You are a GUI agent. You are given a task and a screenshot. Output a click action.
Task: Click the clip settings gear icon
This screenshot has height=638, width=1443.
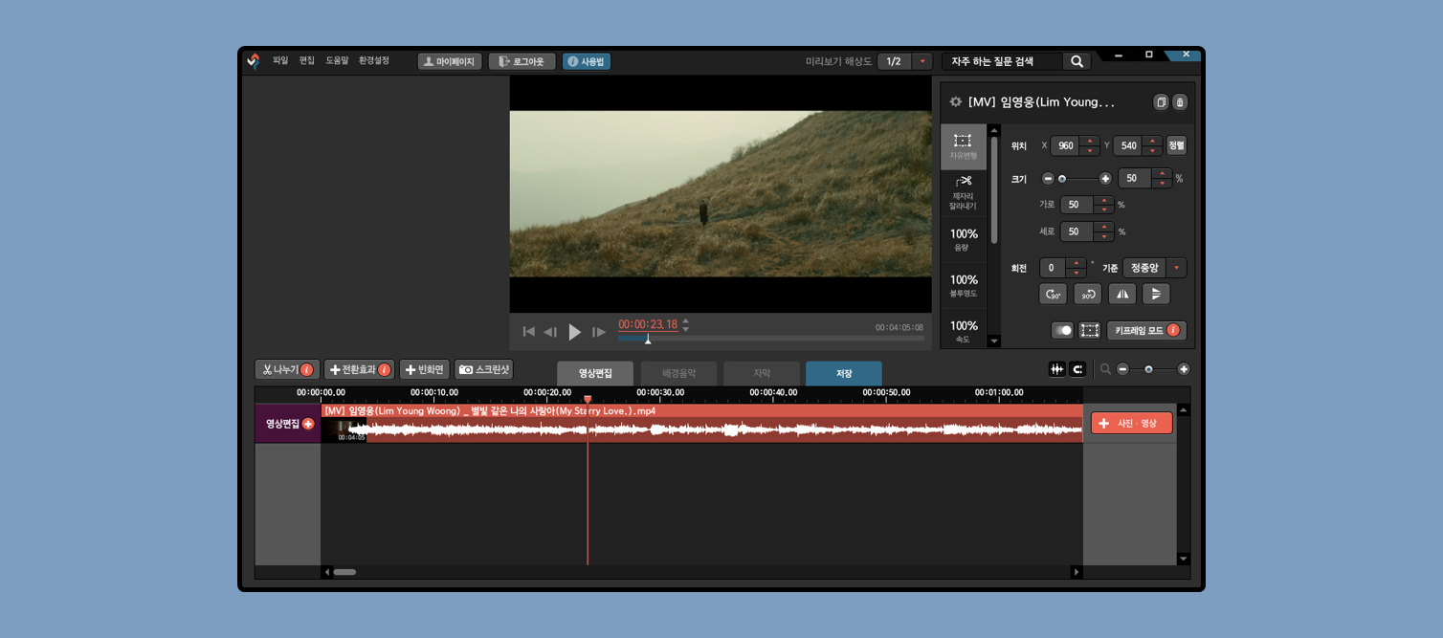coord(955,101)
